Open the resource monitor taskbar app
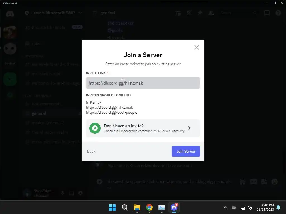The height and width of the screenshot is (214, 286). [162, 207]
